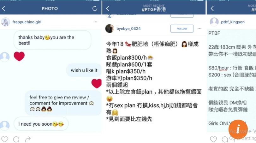Image resolution: width=256 pixels, height=143 pixels.
Task: Open the three-dot options for the frappuchino.girl post
Action: (x=95, y=22)
